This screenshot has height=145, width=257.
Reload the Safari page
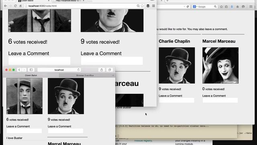tap(79, 70)
